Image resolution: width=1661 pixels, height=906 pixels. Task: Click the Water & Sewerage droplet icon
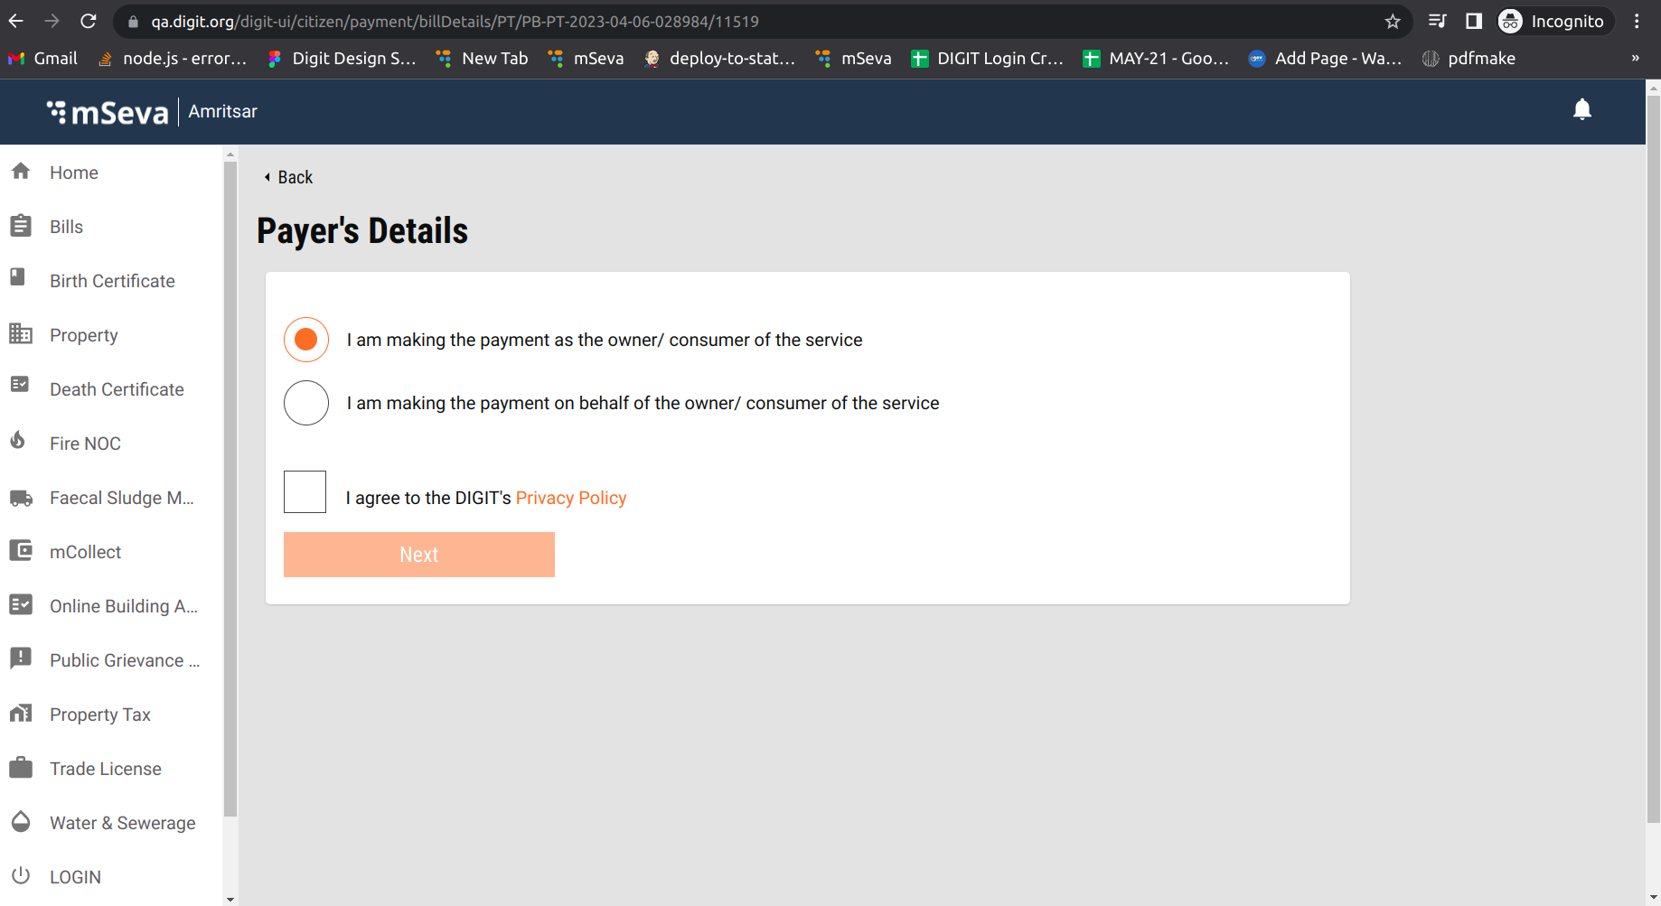(x=21, y=822)
